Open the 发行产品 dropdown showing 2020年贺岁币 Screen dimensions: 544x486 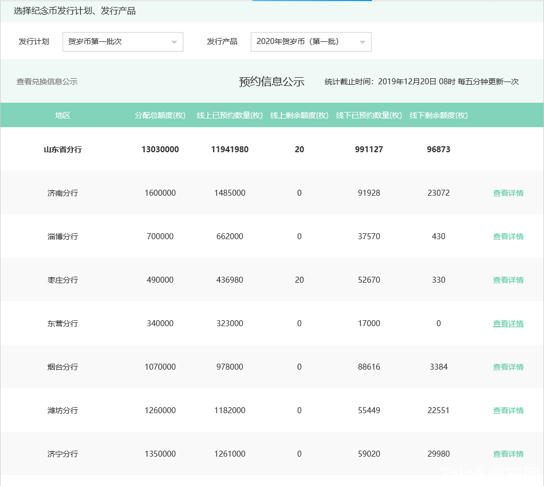tap(311, 42)
